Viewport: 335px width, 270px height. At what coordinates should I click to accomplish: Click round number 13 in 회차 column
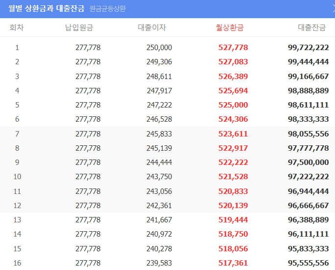pos(17,220)
